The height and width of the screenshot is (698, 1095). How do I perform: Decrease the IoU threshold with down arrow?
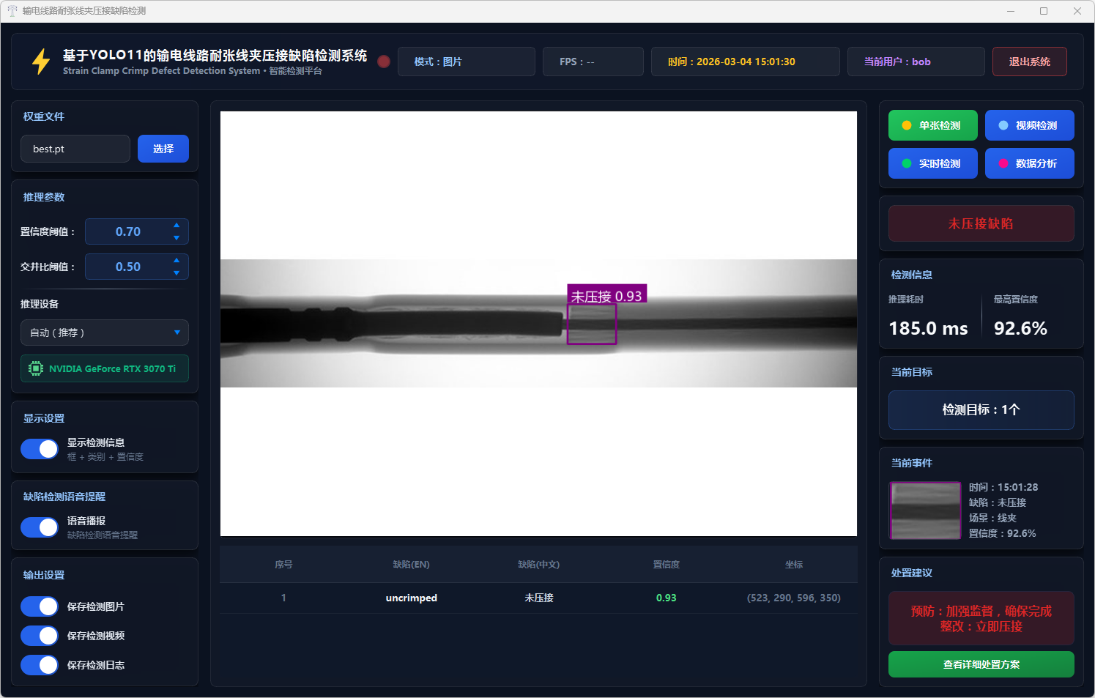pyautogui.click(x=177, y=273)
